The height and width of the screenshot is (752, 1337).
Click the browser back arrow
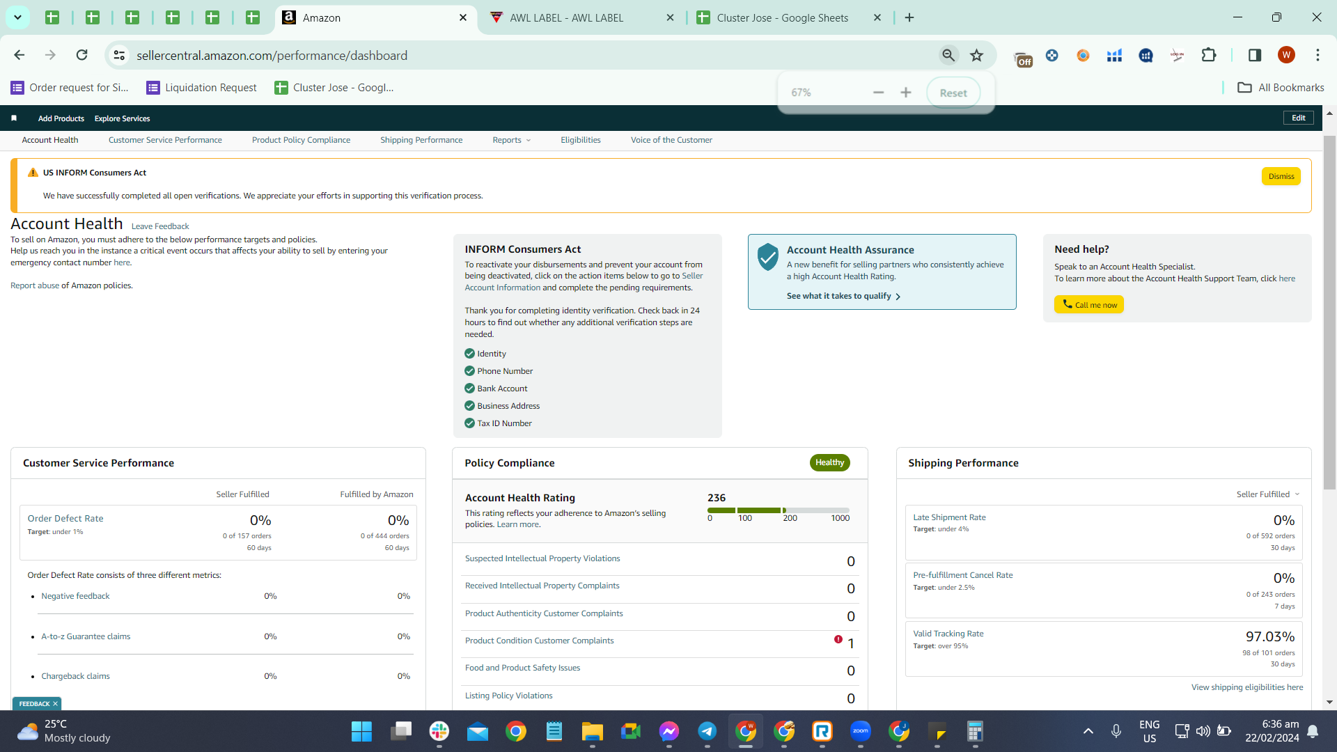click(x=19, y=55)
